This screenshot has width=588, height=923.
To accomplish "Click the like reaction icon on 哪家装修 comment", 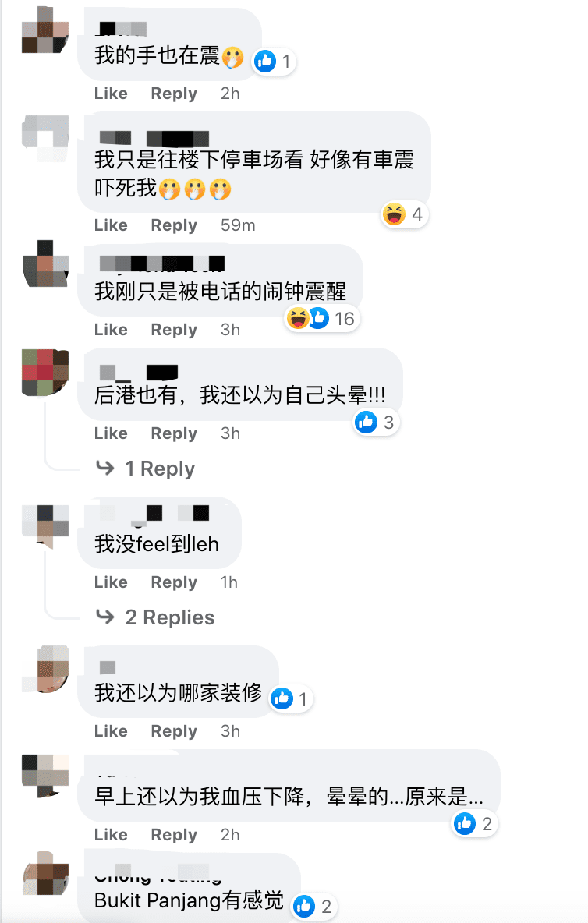I will click(282, 698).
